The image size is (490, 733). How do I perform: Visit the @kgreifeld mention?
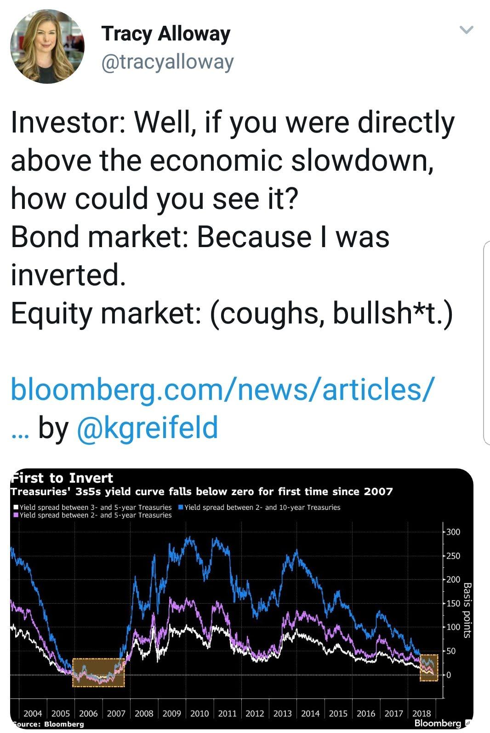tap(147, 427)
